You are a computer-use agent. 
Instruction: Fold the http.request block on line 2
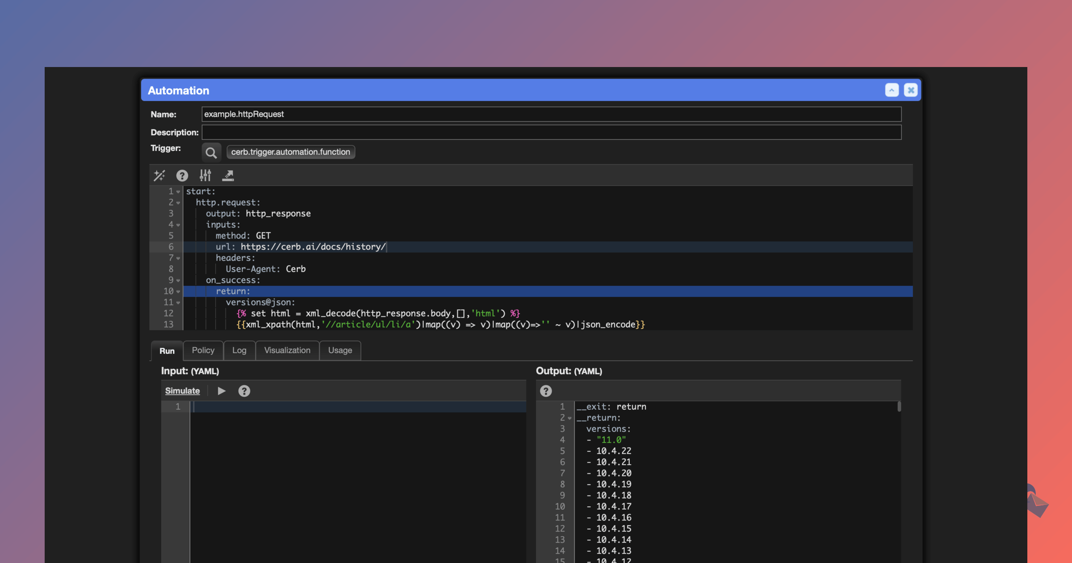(178, 203)
